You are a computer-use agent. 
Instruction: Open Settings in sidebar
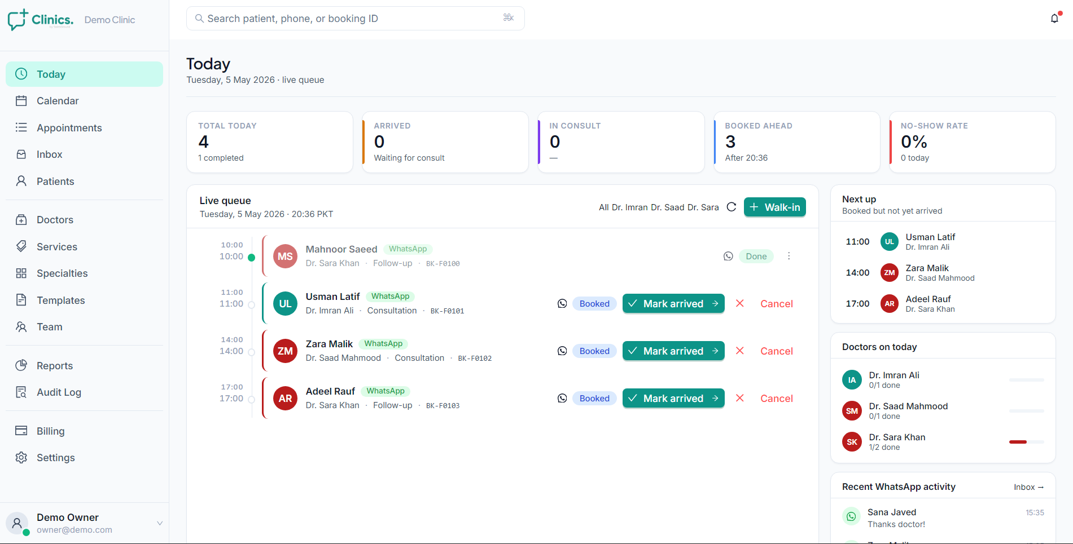tap(85, 458)
